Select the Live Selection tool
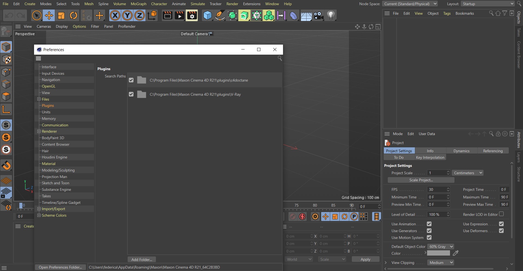The image size is (523, 271). 37,15
